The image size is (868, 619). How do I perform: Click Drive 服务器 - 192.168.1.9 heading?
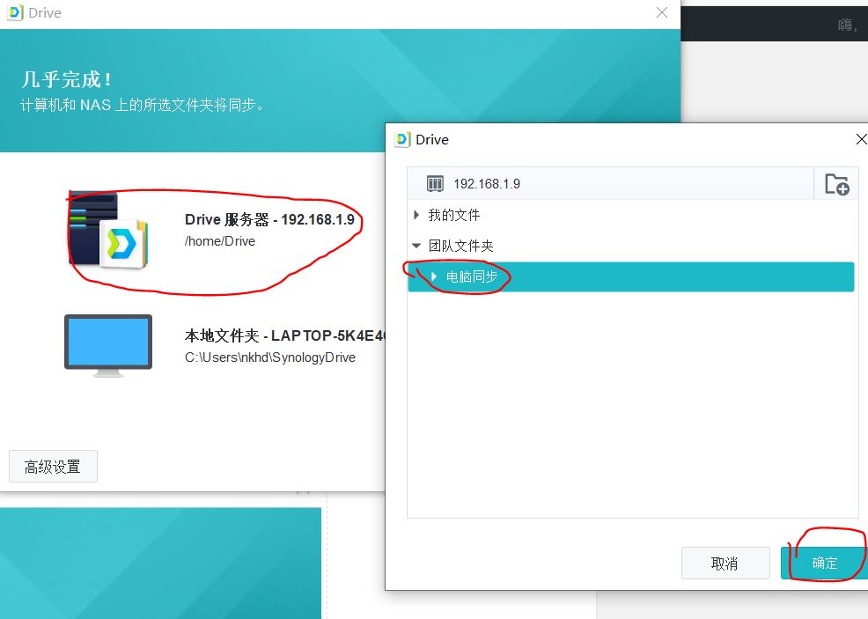click(x=269, y=220)
